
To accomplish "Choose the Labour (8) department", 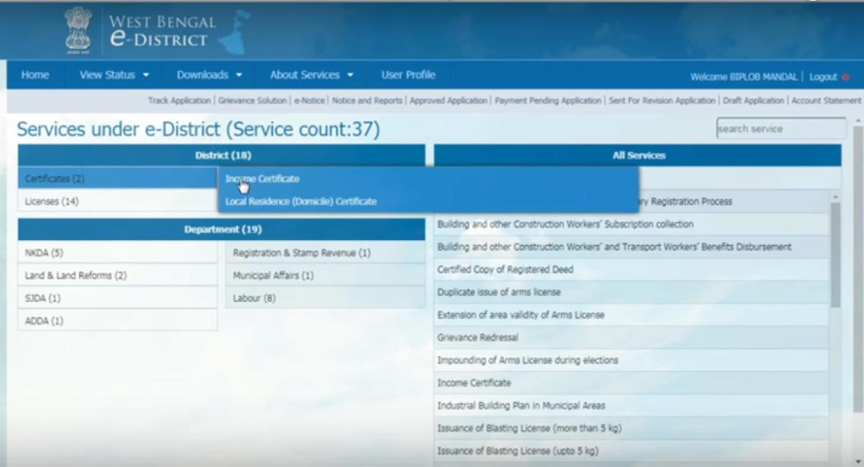I will pos(254,298).
